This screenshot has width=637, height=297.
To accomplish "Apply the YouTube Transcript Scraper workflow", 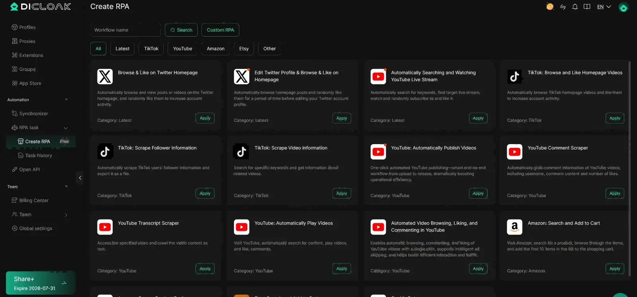I will 205,269.
